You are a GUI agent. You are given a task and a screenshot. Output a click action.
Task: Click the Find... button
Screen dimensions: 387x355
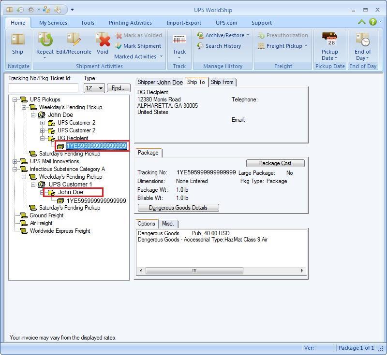(119, 88)
